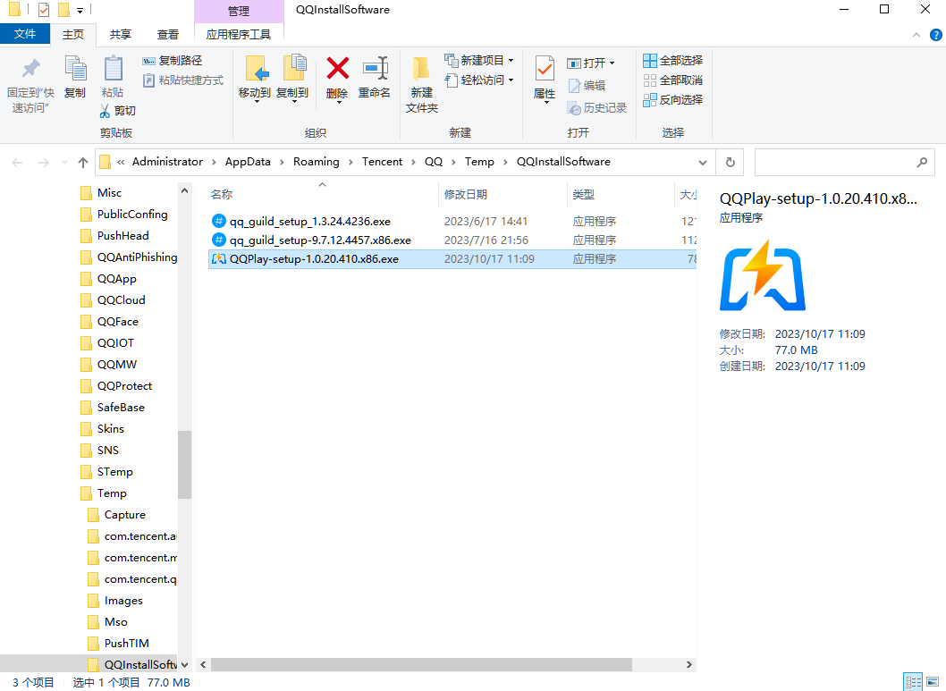Viewport: 946px width, 691px height.
Task: Open recent locations dropdown
Action: tap(64, 162)
